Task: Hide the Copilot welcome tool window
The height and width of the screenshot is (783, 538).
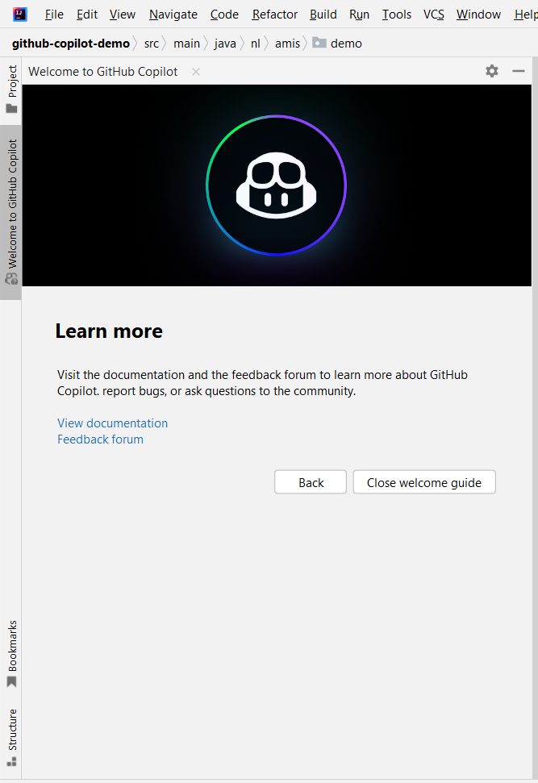Action: (x=519, y=71)
